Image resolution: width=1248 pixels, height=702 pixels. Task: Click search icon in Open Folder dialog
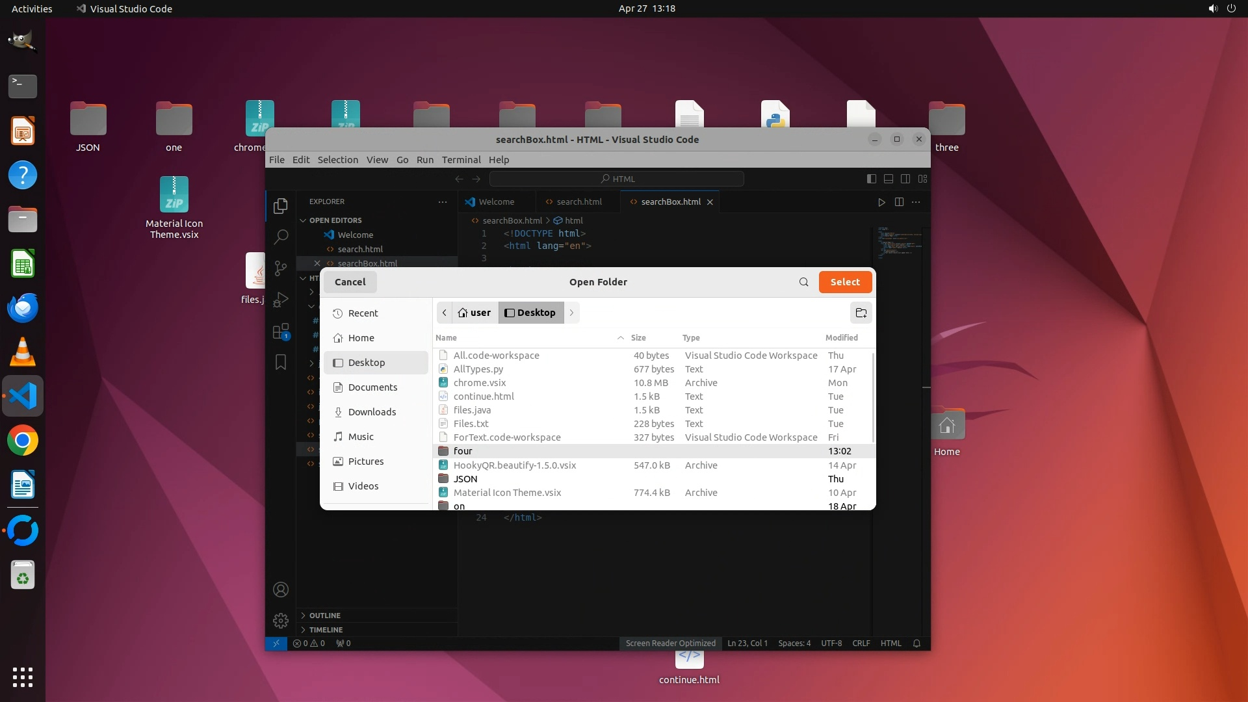[x=804, y=282]
